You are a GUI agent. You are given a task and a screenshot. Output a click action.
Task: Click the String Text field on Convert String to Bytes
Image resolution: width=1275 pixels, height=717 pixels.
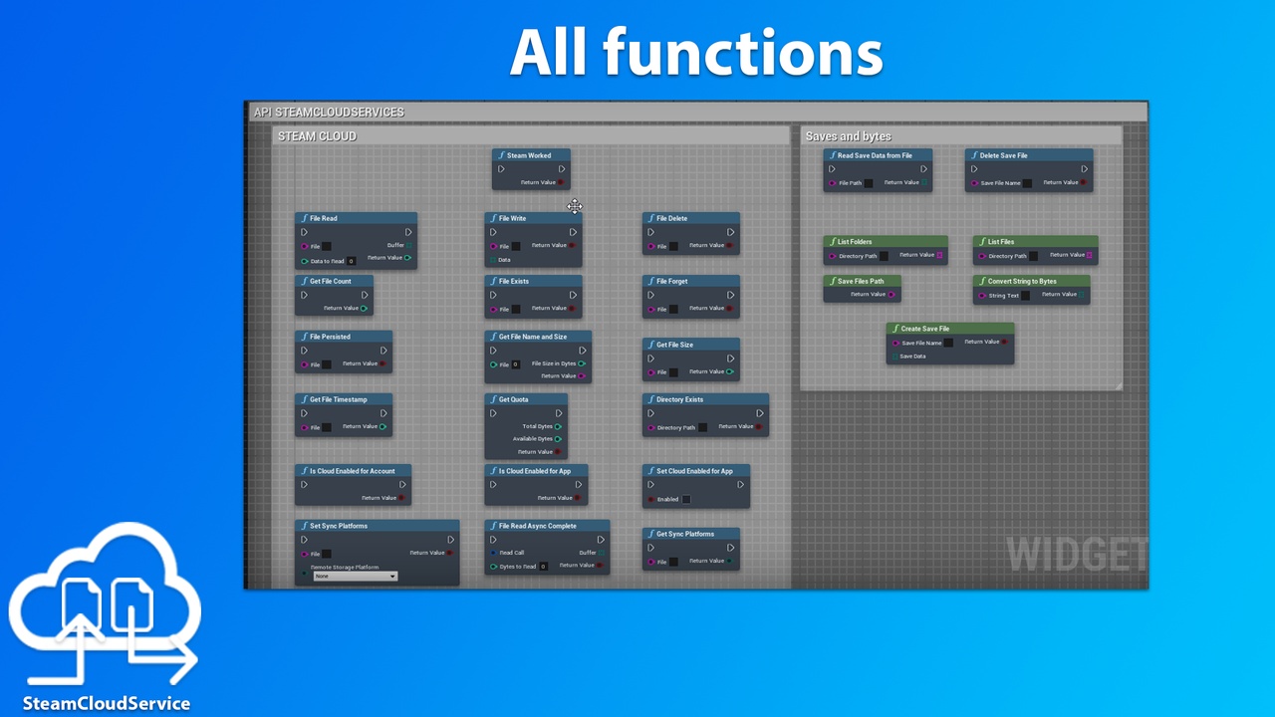click(x=1026, y=295)
